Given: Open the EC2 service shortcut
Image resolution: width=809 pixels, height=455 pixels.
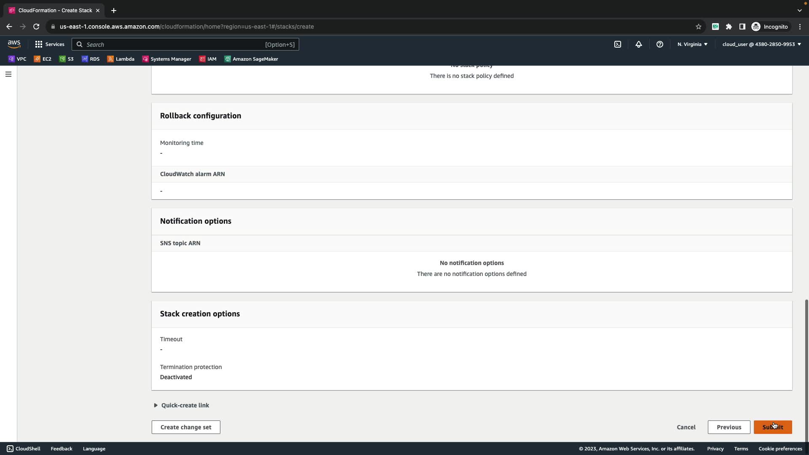Looking at the screenshot, I should click(x=43, y=59).
